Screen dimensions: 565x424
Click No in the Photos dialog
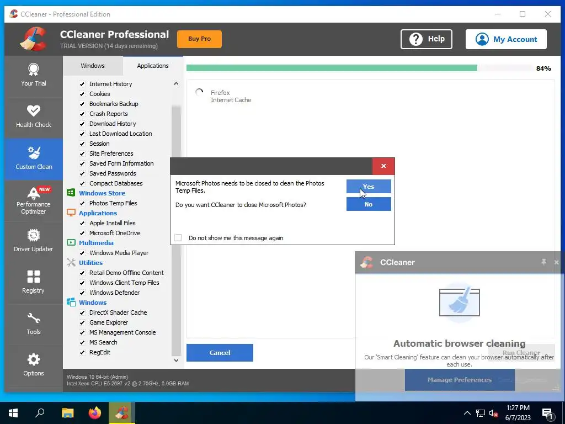pyautogui.click(x=369, y=204)
